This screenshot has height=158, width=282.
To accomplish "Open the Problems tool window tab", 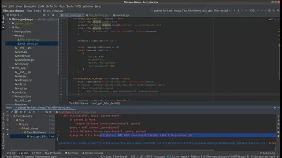I will click(53, 153).
